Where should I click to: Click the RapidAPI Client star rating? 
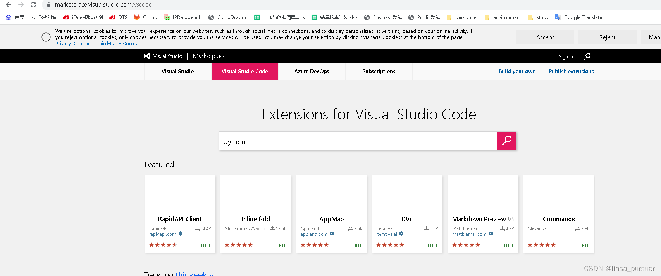click(163, 245)
